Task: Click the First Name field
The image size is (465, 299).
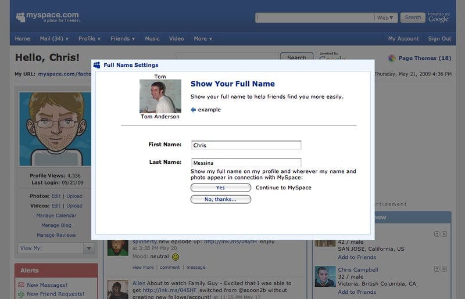Action: click(246, 145)
